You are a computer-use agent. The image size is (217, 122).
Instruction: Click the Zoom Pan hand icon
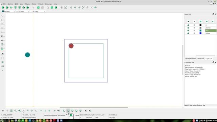pyautogui.click(x=96, y=7)
